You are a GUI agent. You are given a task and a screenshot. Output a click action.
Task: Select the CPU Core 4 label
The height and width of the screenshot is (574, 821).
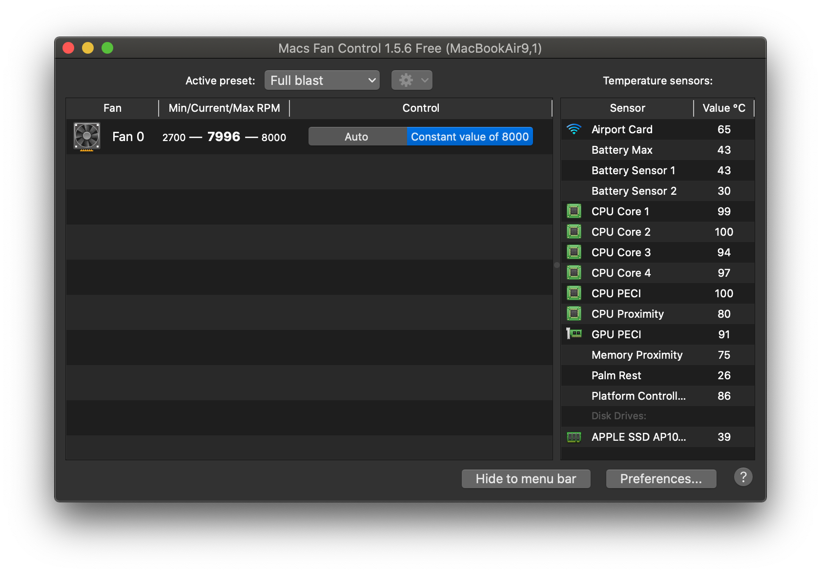click(621, 273)
